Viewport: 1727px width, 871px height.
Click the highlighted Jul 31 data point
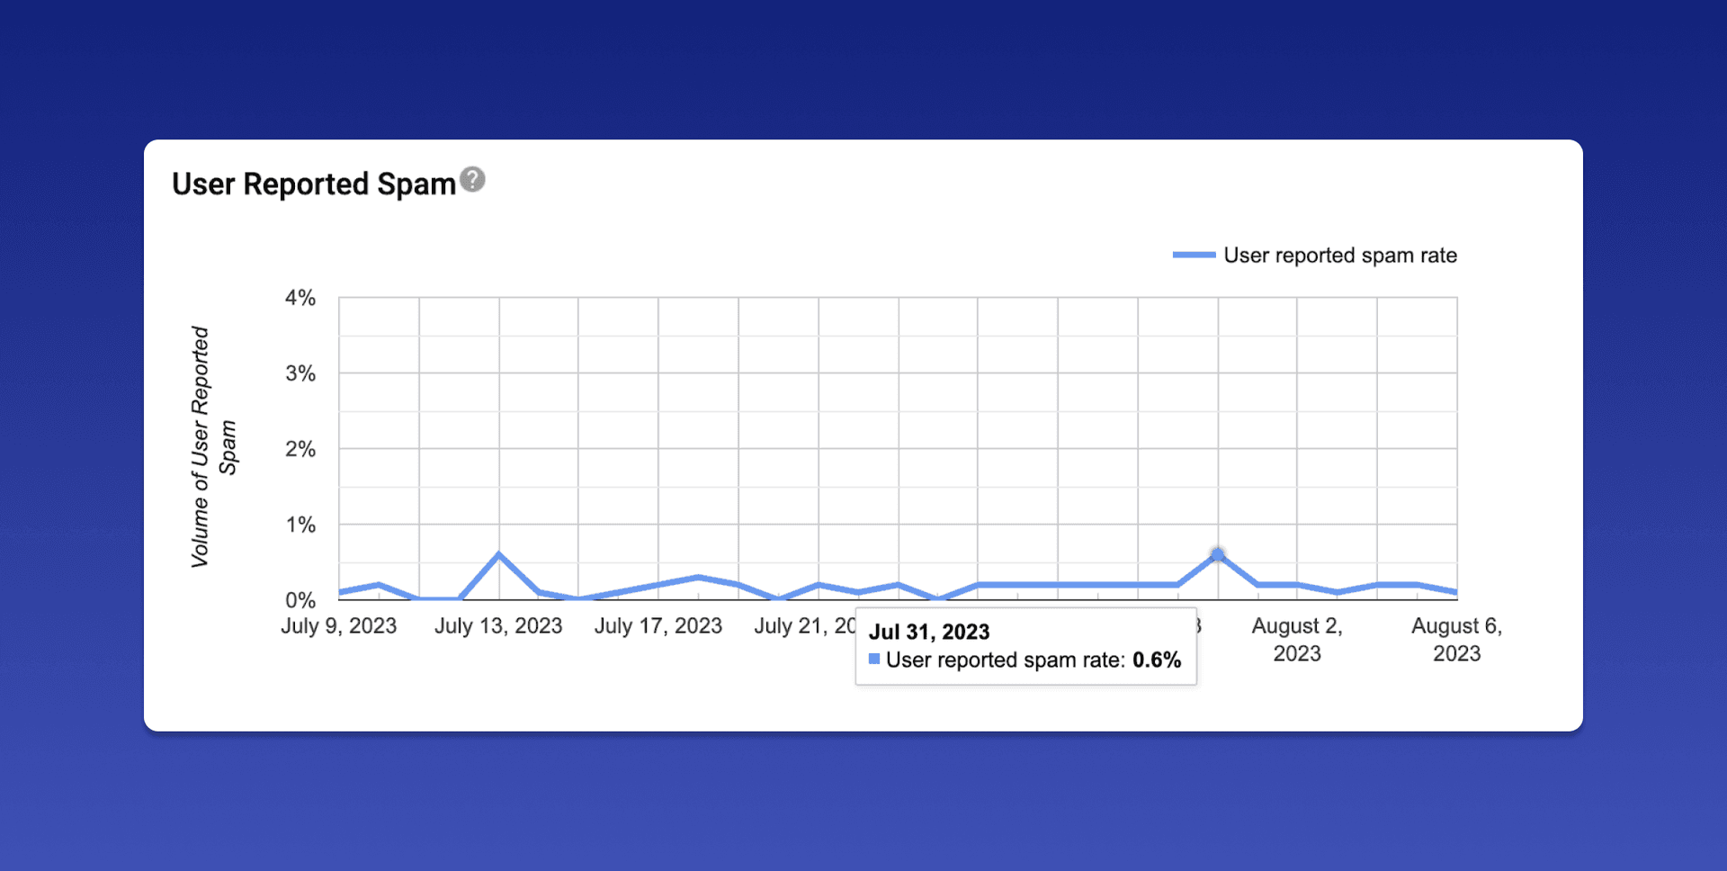pyautogui.click(x=1217, y=554)
